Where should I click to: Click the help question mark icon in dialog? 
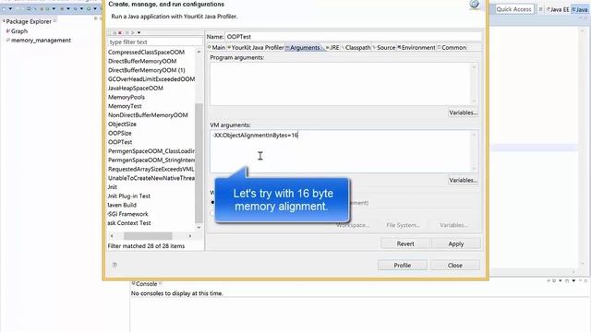pos(115,265)
